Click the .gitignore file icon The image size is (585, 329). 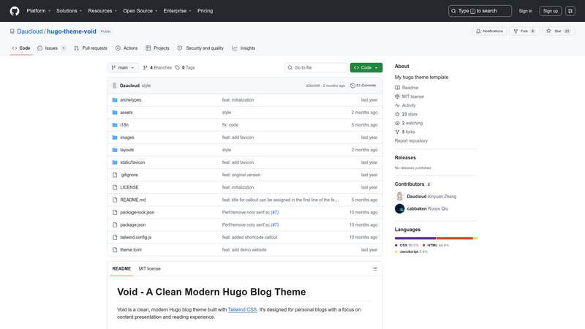tap(115, 175)
